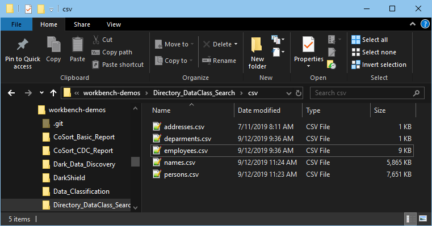This screenshot has width=432, height=226.
Task: Click the Paste clipboard icon
Action: pyautogui.click(x=77, y=44)
